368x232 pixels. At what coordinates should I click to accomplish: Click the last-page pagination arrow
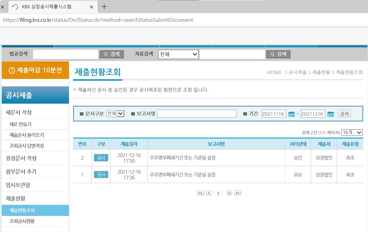pyautogui.click(x=237, y=193)
